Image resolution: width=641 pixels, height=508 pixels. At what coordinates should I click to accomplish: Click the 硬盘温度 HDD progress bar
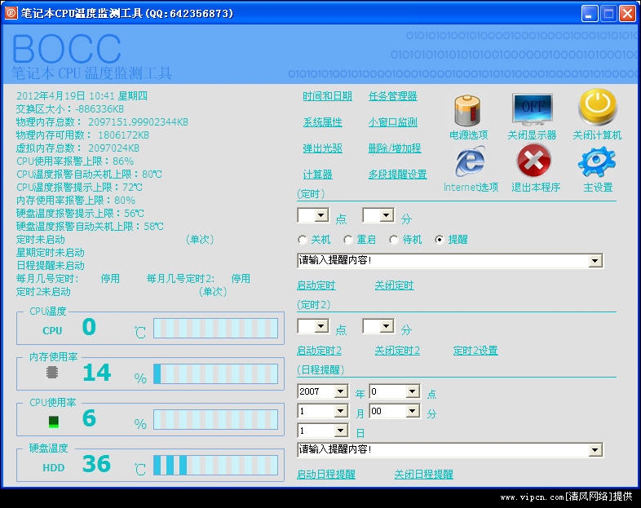click(215, 465)
